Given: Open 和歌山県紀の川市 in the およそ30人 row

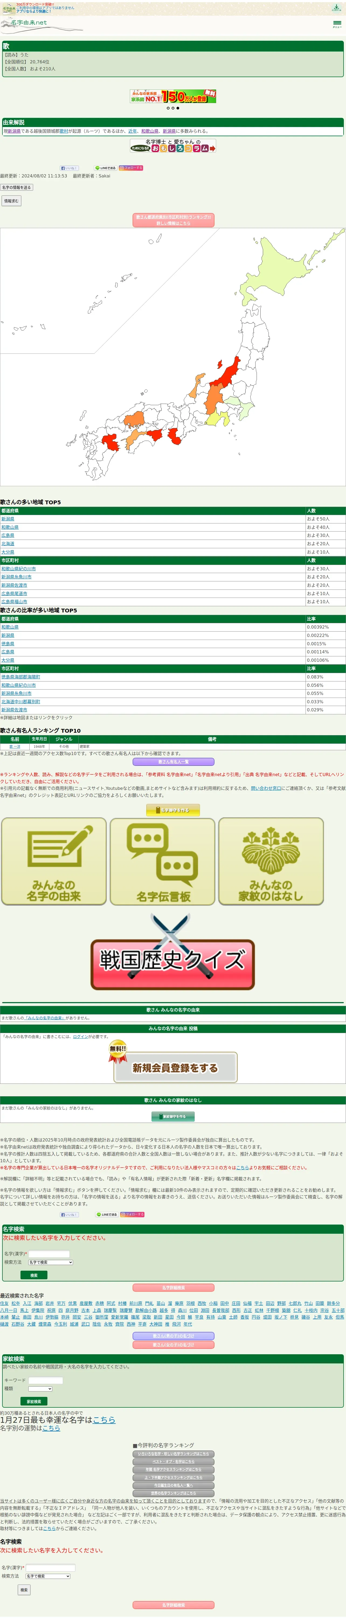Looking at the screenshot, I should coord(18,568).
